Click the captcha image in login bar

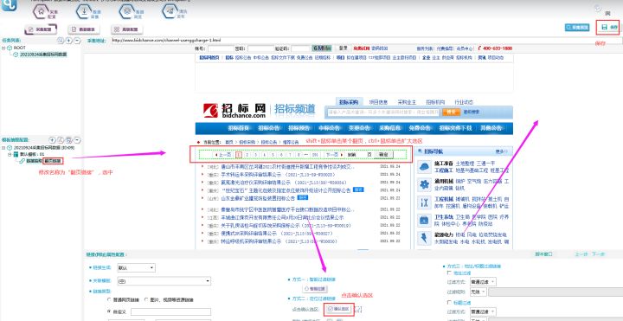[x=321, y=48]
